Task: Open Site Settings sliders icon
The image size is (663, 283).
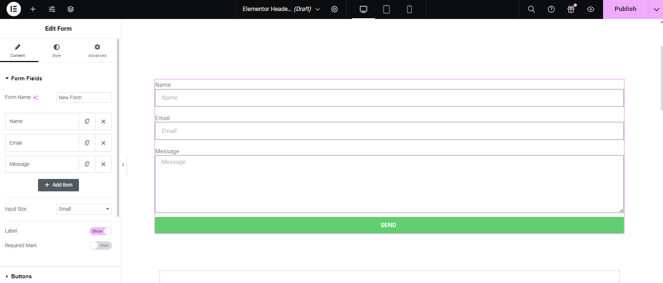Action: click(x=52, y=9)
